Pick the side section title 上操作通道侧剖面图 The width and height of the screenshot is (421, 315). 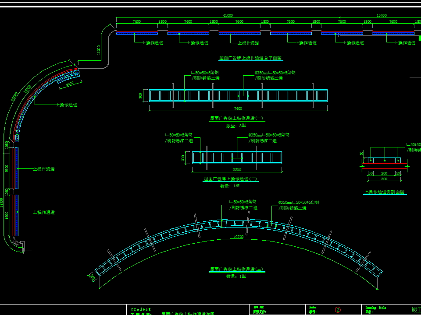pyautogui.click(x=385, y=192)
